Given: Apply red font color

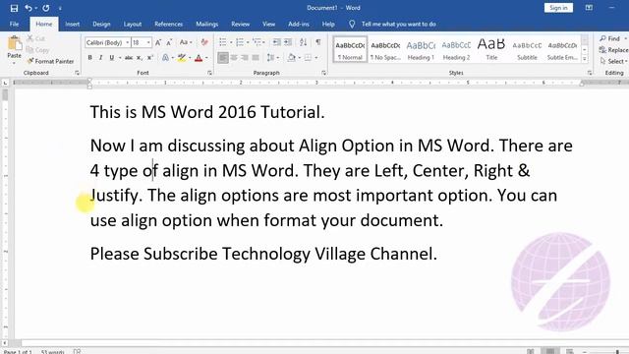Looking at the screenshot, I should (199, 58).
